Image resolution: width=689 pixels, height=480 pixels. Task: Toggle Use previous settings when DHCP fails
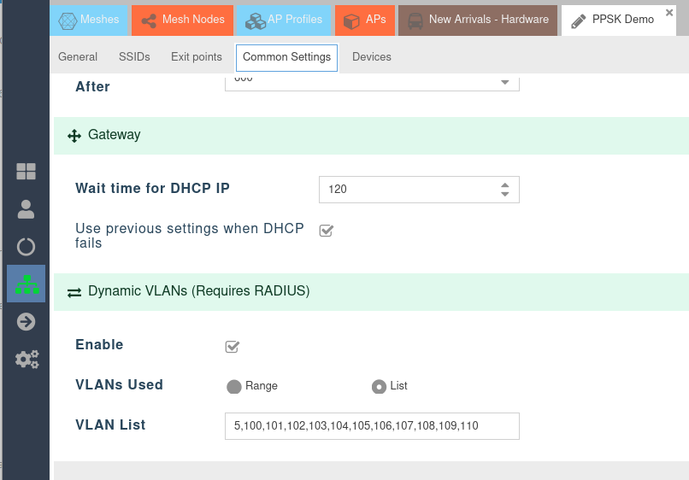[x=326, y=231]
